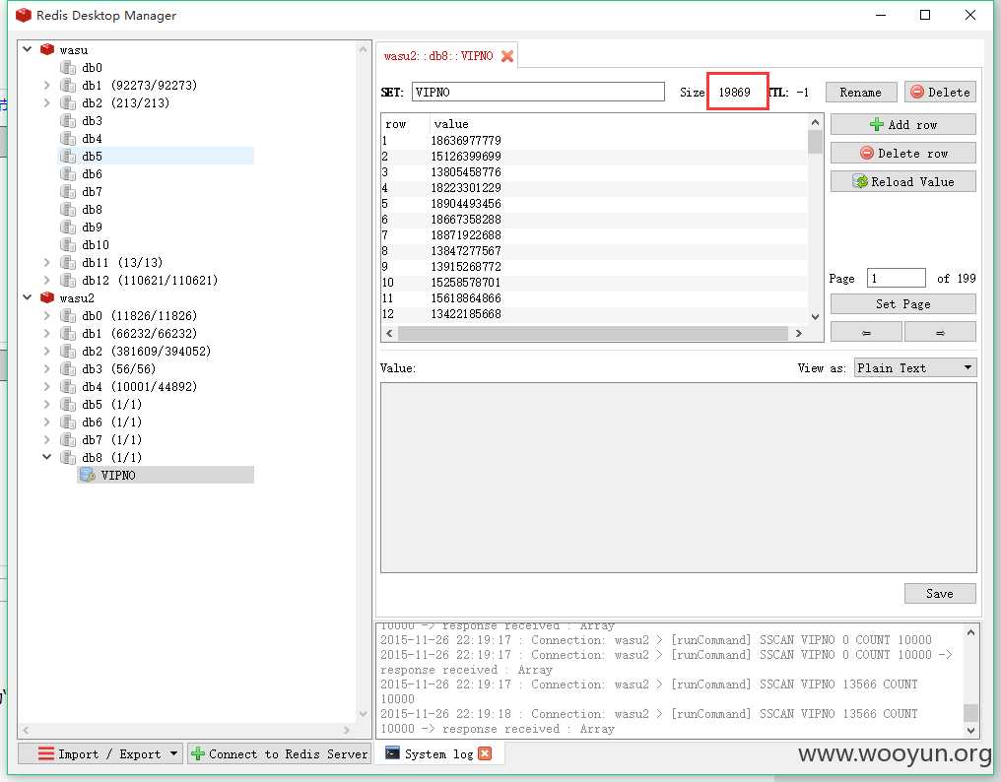1001x782 pixels.
Task: Click the log panel scroll-down arrow
Action: pos(971,730)
